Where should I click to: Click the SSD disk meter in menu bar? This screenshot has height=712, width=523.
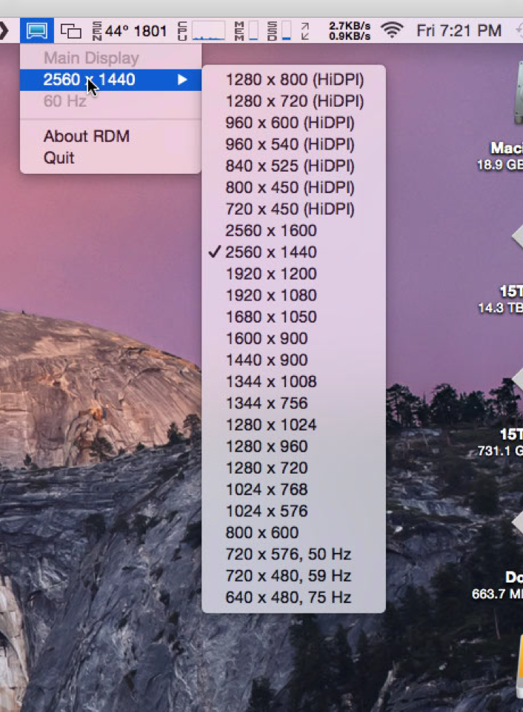click(x=279, y=31)
